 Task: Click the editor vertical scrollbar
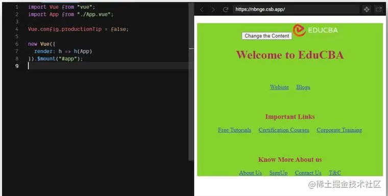point(191,81)
